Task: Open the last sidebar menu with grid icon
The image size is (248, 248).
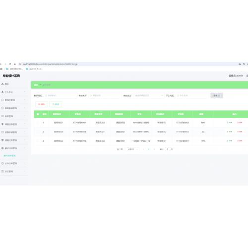Action: coord(14,172)
